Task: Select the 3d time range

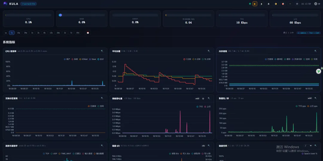Action: click(65, 33)
